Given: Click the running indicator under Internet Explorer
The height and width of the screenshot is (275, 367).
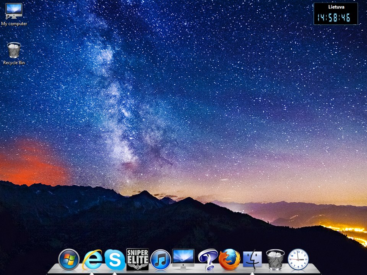Looking at the screenshot, I should pos(92,273).
